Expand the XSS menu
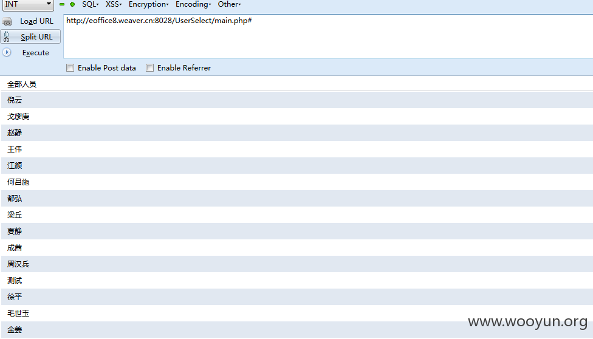The height and width of the screenshot is (339, 593). [x=113, y=4]
